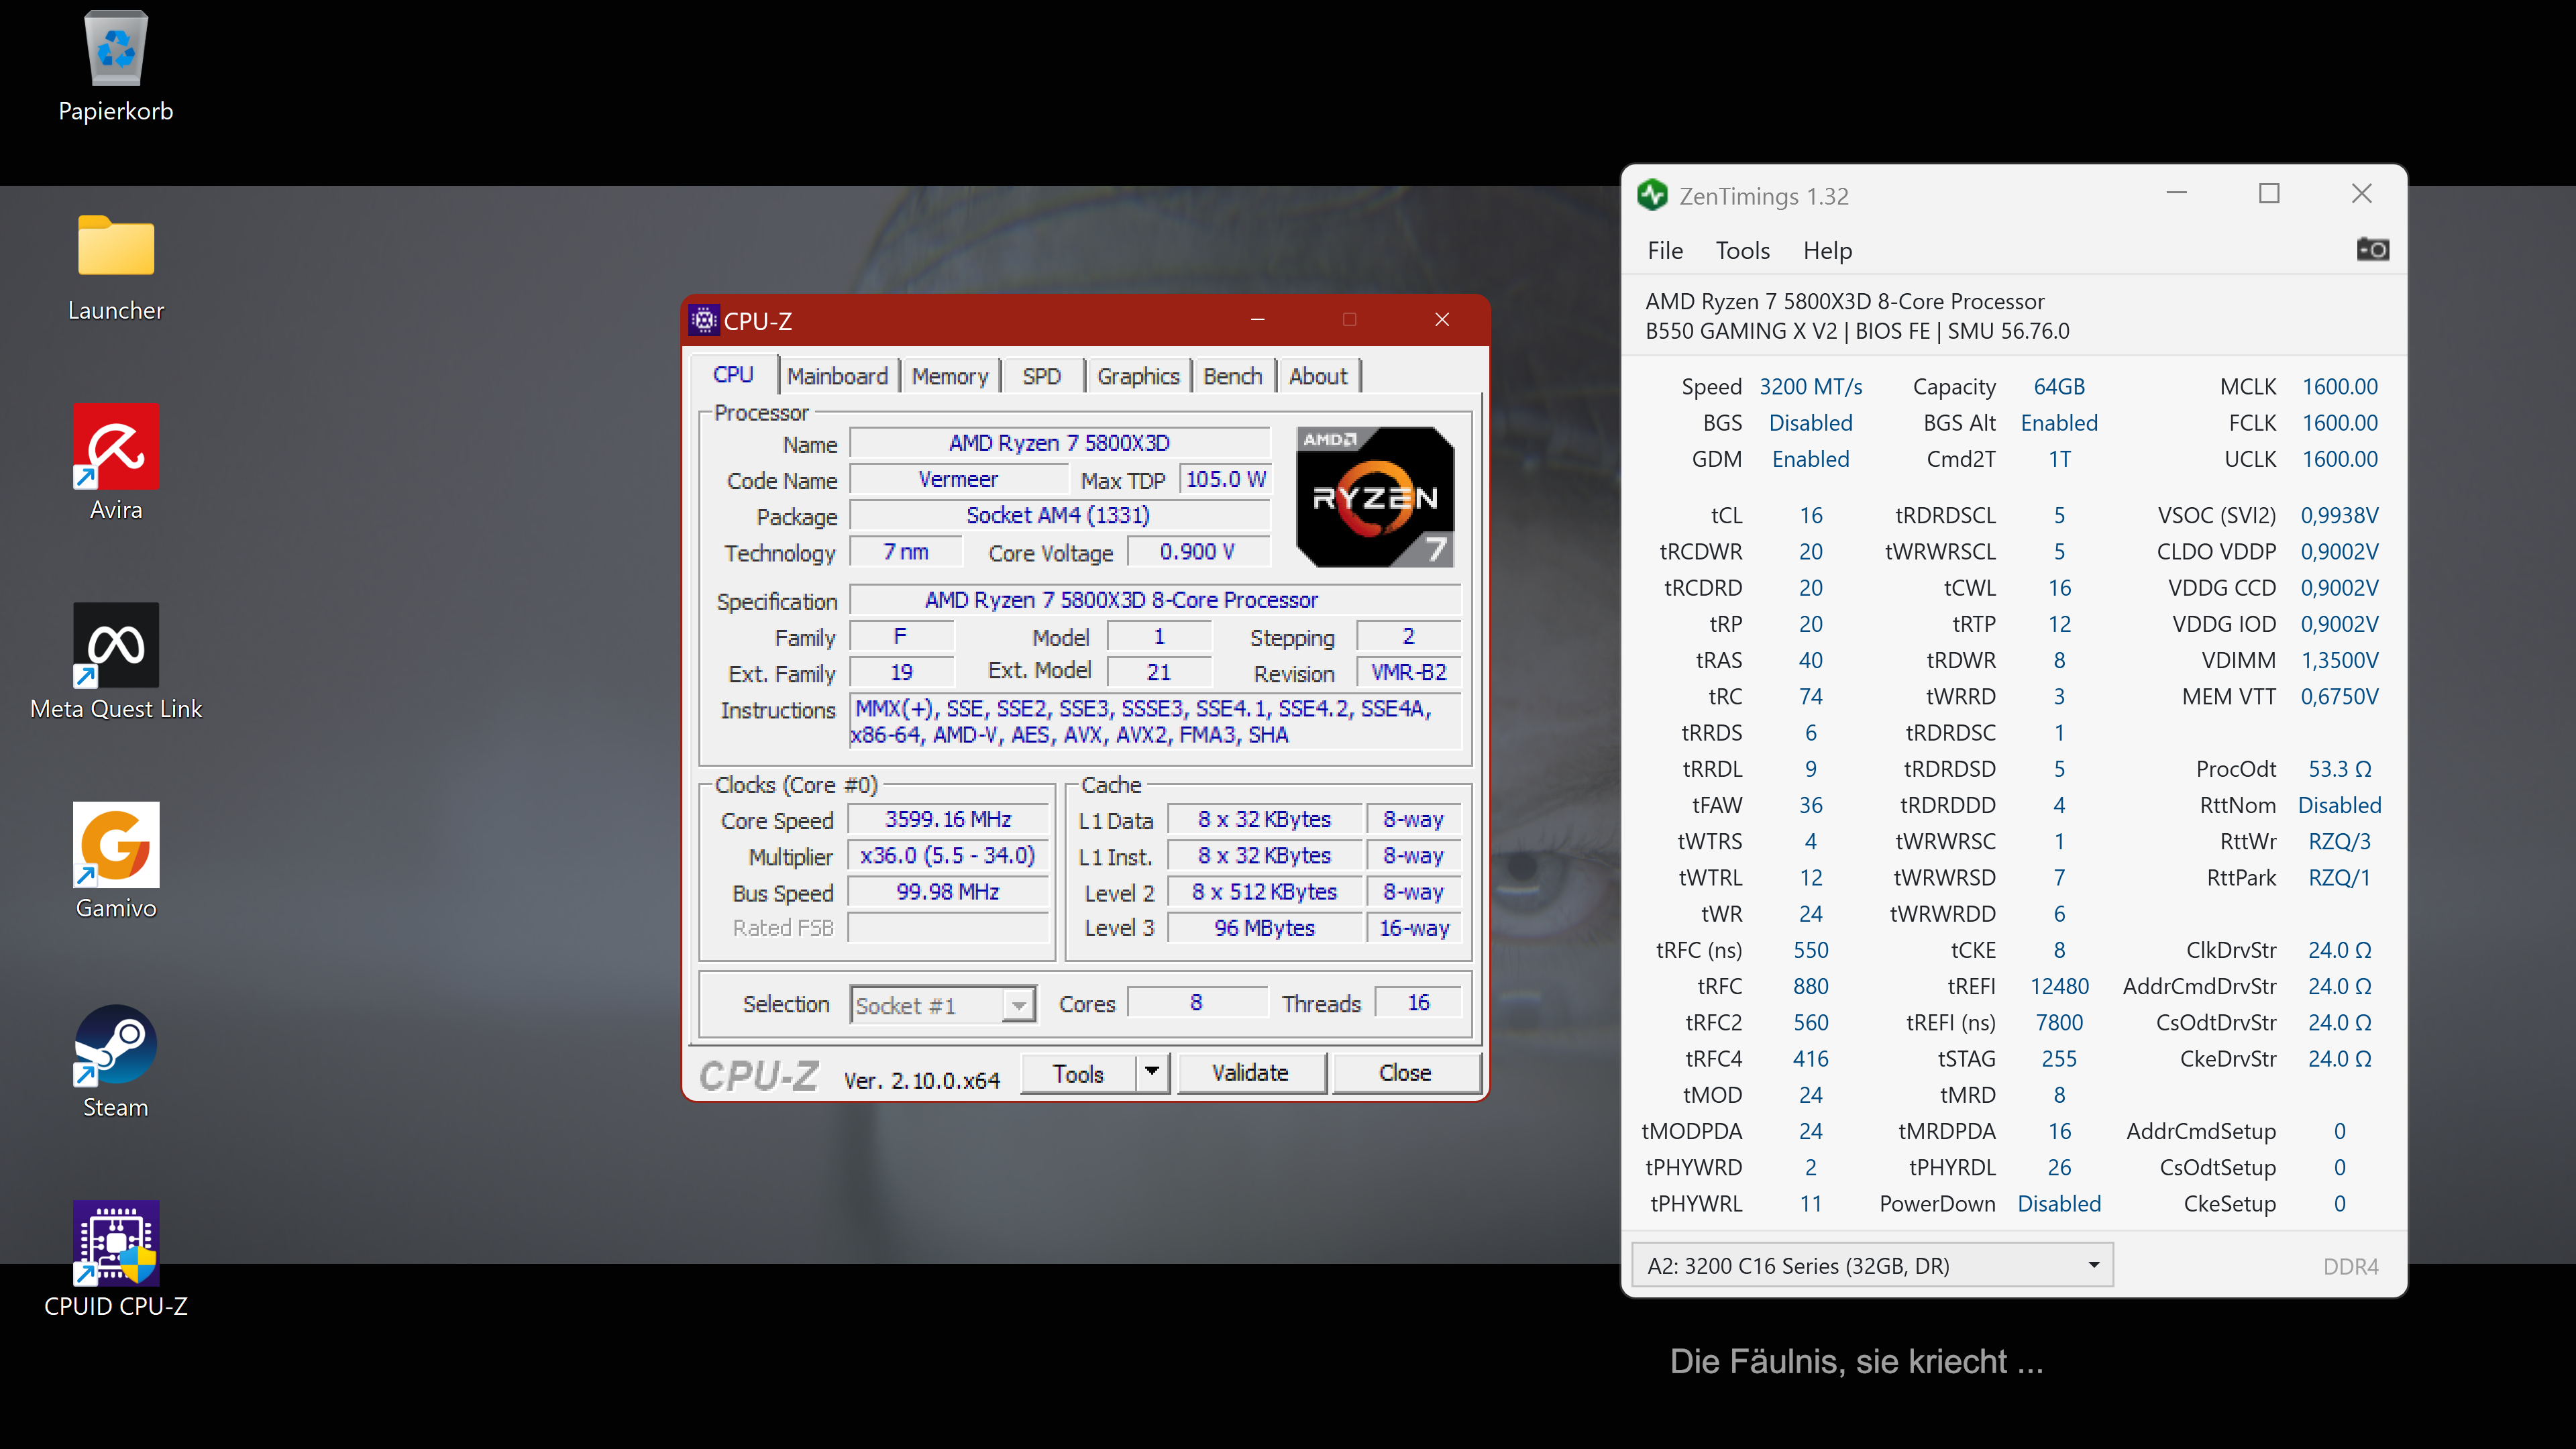2576x1449 pixels.
Task: Switch to the Memory tab in CPU-Z
Action: (x=949, y=376)
